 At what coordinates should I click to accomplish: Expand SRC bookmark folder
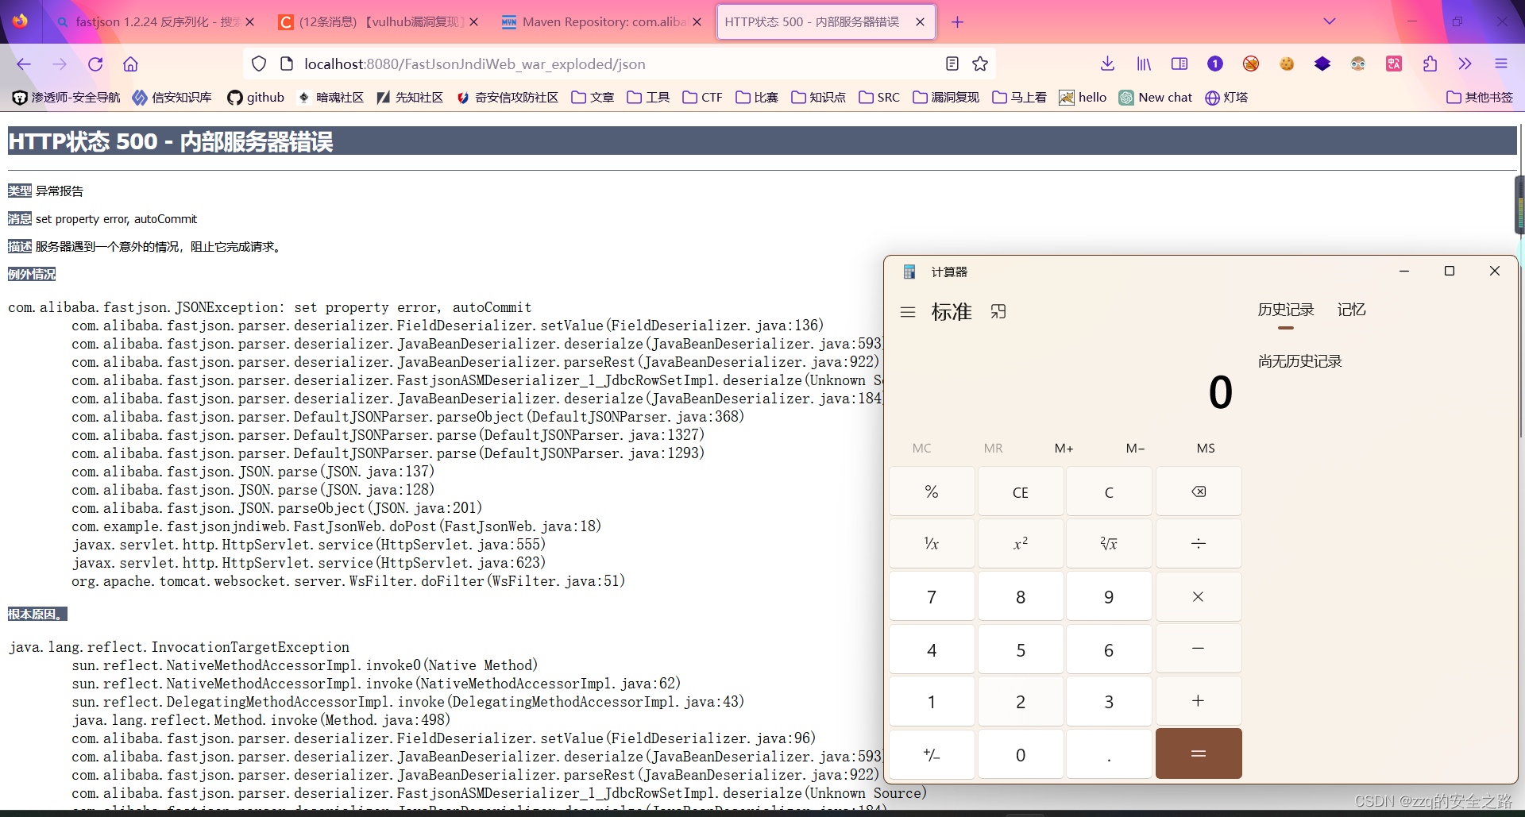(879, 98)
